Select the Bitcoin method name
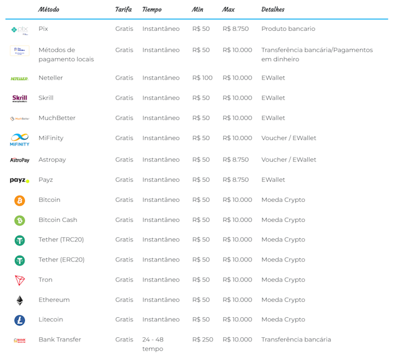The width and height of the screenshot is (394, 359). [x=49, y=200]
